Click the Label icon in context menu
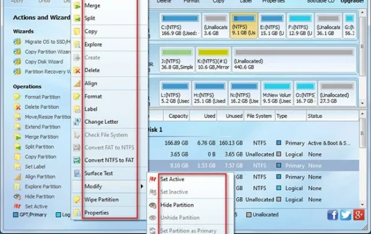371x234 pixels. tap(77, 109)
